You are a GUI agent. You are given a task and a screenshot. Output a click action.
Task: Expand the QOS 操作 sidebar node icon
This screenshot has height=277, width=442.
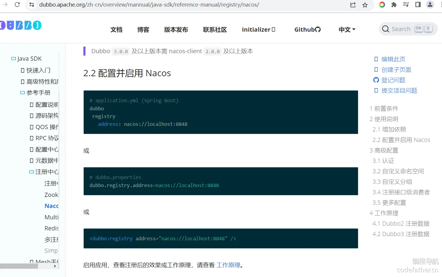32,127
